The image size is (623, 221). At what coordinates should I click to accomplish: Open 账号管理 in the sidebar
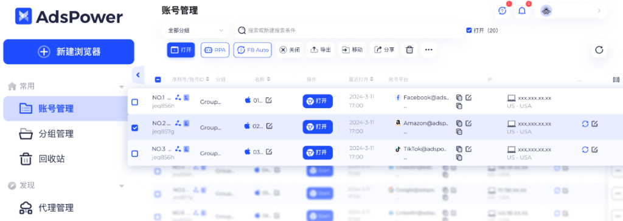(66, 108)
